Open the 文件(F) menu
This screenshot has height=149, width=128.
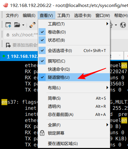(12, 15)
